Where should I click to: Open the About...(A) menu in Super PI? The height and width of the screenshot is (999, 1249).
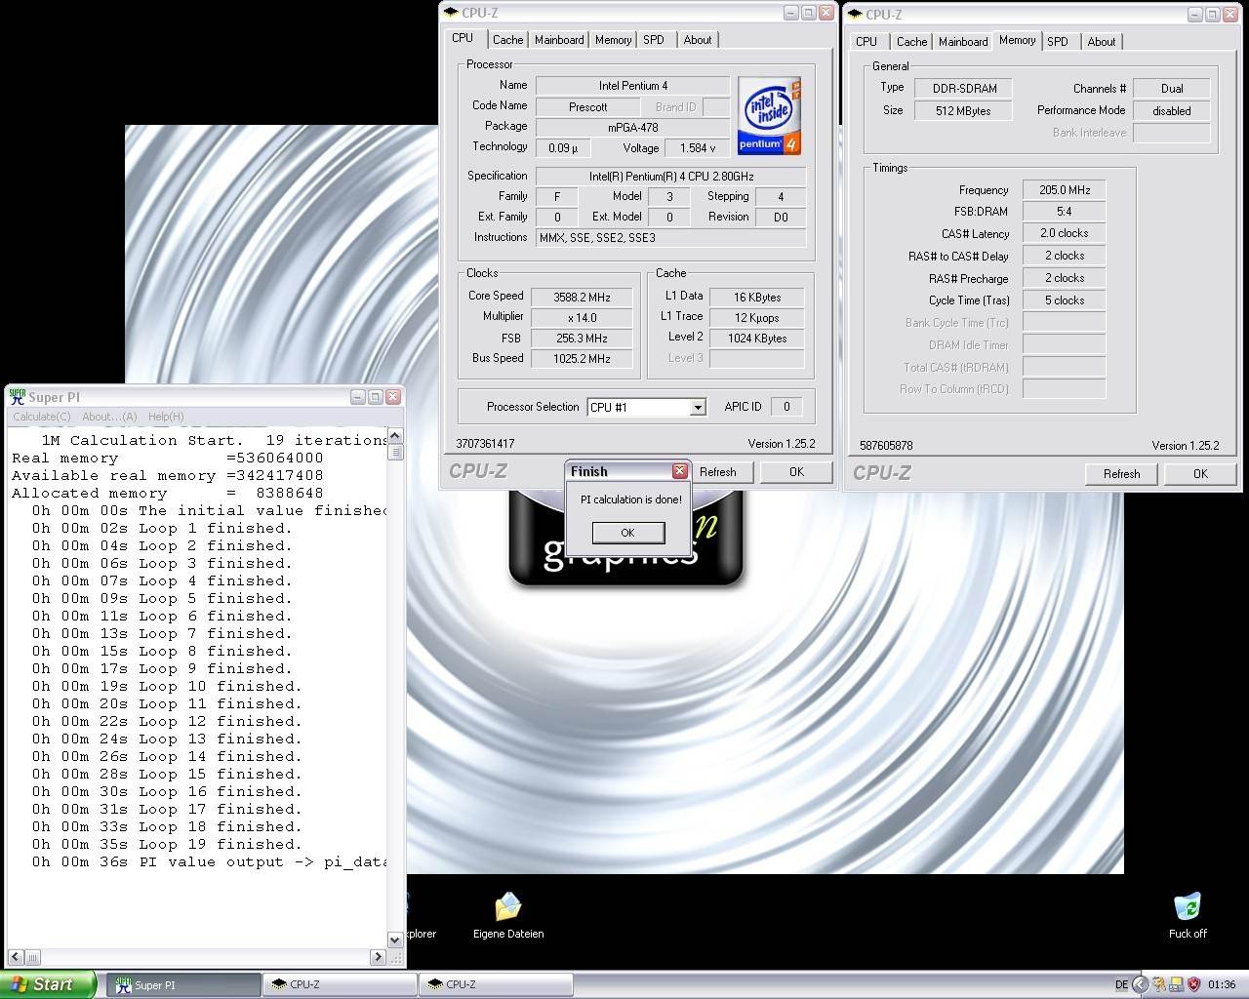click(x=109, y=417)
